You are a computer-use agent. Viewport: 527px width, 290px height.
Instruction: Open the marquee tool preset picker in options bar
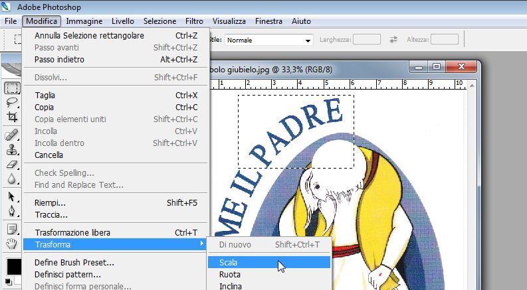pyautogui.click(x=17, y=40)
